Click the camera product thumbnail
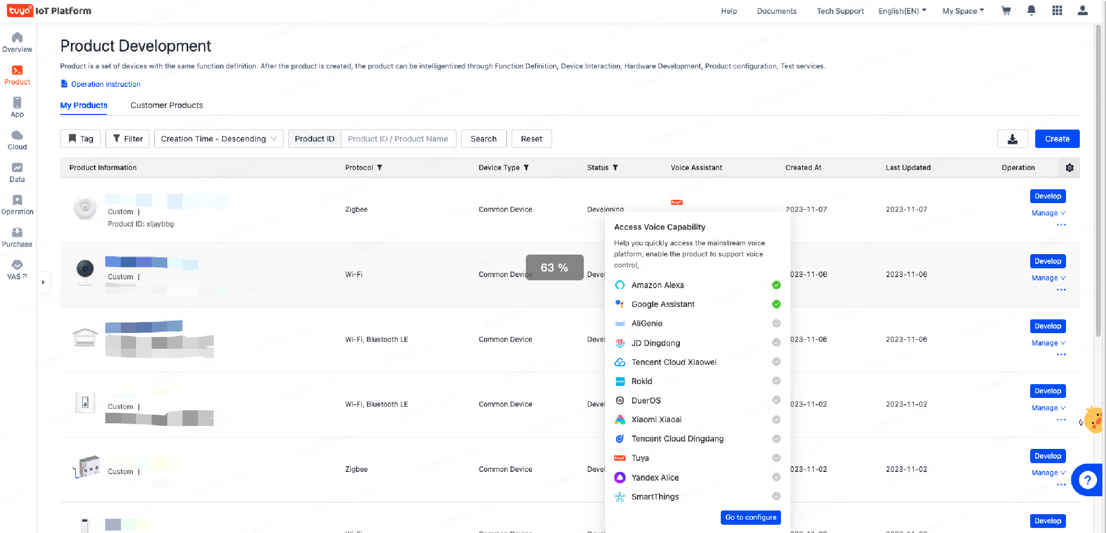This screenshot has width=1106, height=533. 85,272
